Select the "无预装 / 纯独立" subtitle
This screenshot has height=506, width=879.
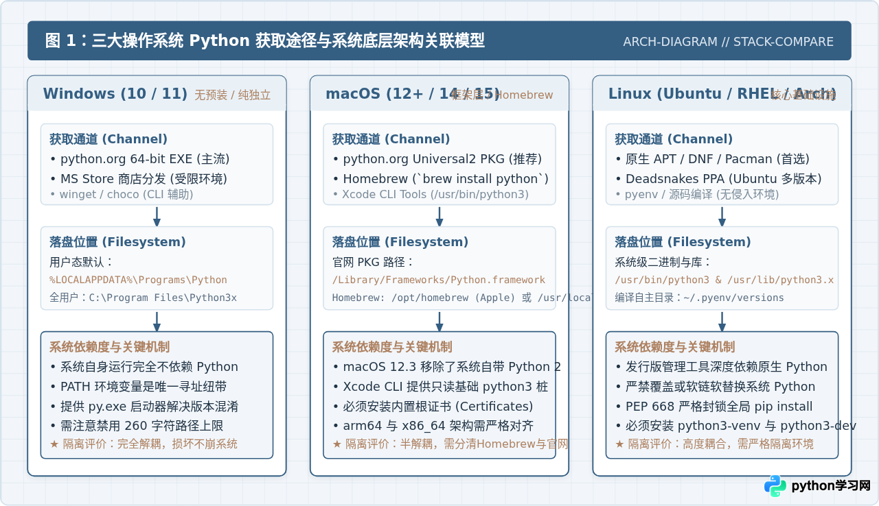coord(232,95)
